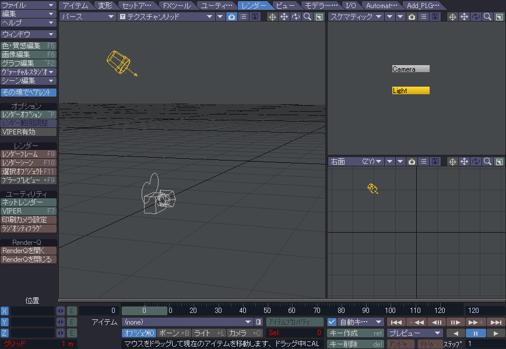Screen dimensions: 506x349
Task: Toggle the X axis channel button
Action: click(5, 311)
